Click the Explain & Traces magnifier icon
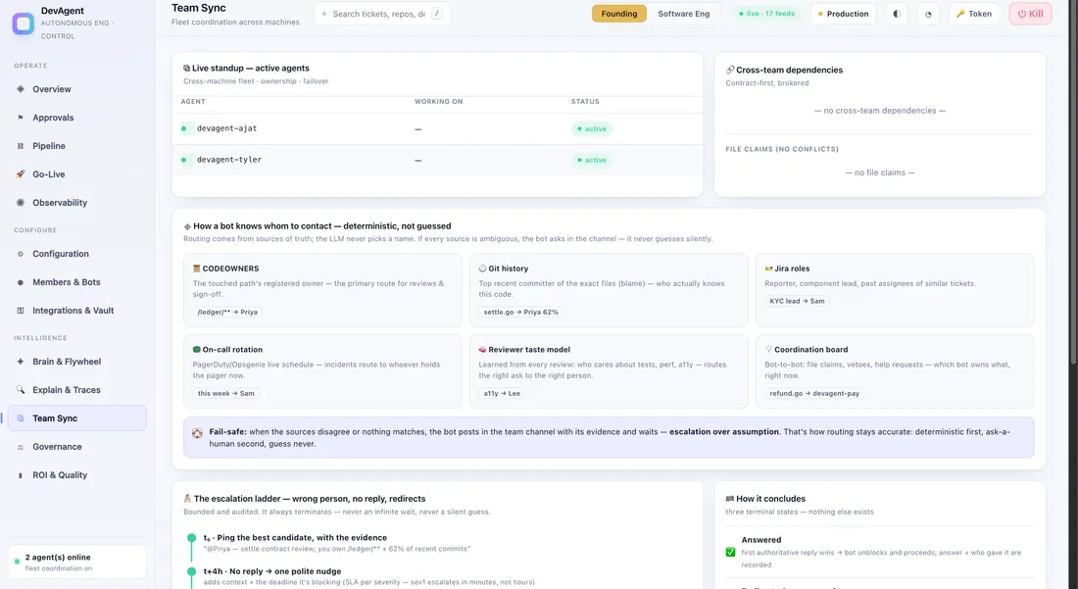The image size is (1078, 589). [20, 390]
